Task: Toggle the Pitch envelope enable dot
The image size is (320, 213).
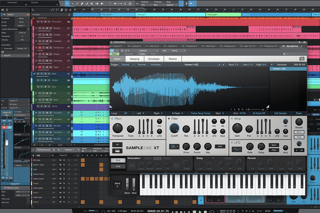Action: [x=112, y=118]
